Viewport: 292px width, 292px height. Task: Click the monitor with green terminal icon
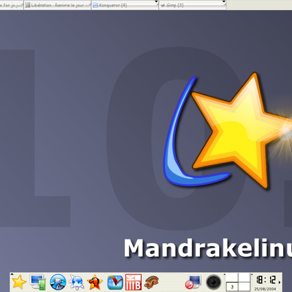click(x=38, y=282)
